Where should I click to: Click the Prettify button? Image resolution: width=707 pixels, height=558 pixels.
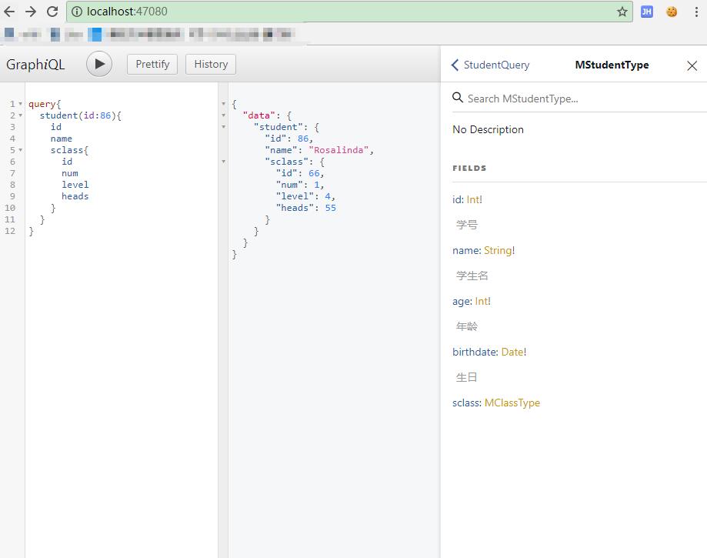tap(152, 65)
